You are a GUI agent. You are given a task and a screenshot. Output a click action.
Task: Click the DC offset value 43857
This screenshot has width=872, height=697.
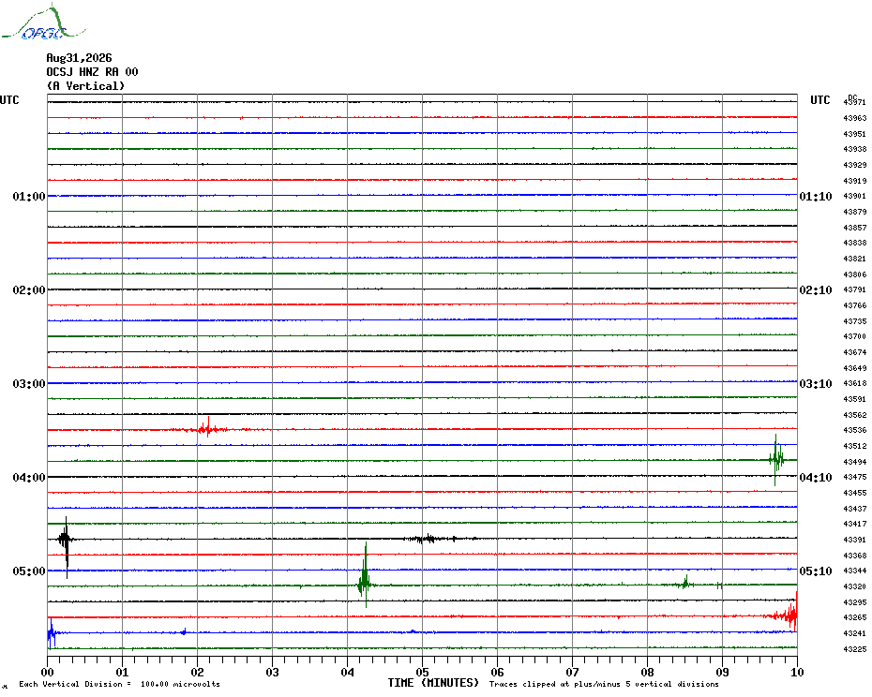(x=855, y=228)
